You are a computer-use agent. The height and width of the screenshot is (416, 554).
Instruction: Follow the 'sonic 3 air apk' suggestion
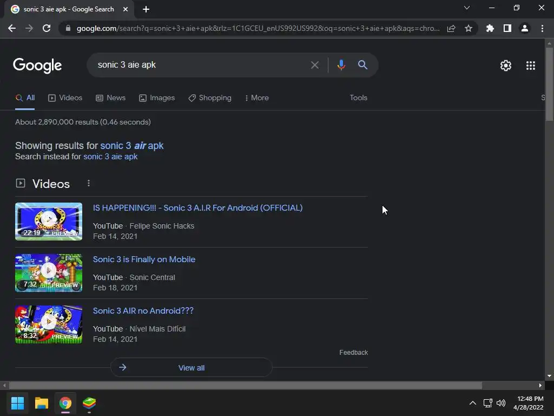[132, 146]
